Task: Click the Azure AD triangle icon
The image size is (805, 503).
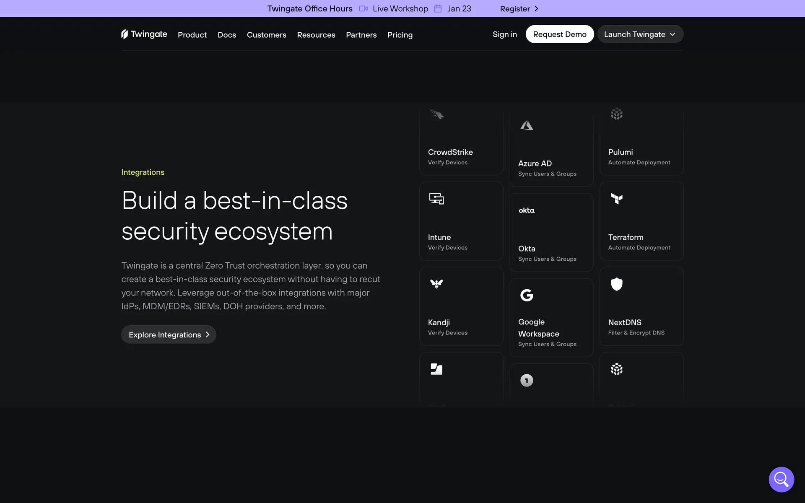Action: coord(527,125)
